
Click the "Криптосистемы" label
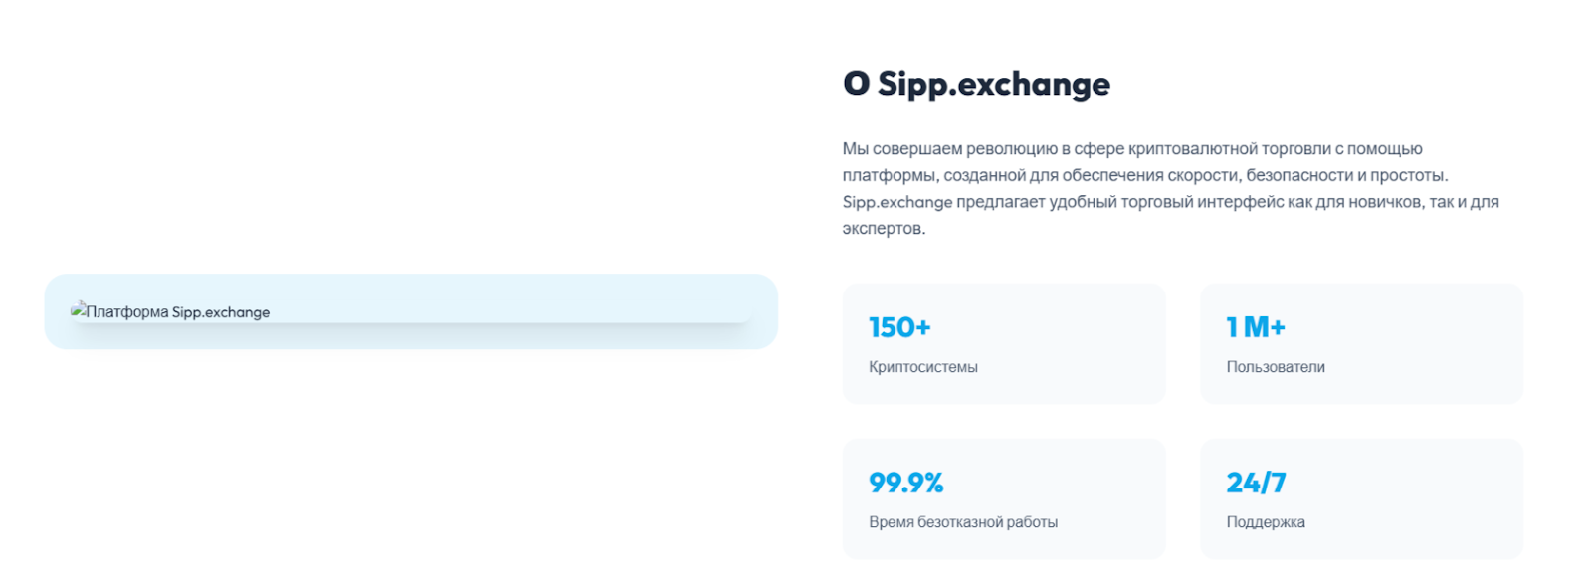[x=922, y=367]
